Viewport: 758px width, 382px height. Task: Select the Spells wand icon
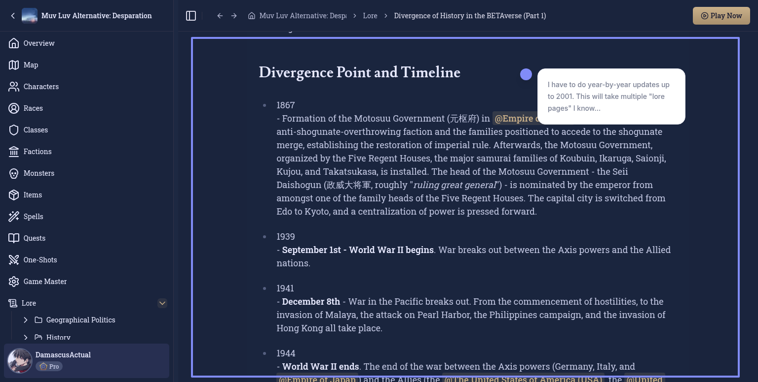point(14,217)
